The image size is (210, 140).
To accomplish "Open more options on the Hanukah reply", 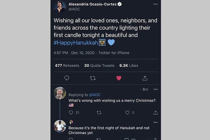I will pos(155,122).
